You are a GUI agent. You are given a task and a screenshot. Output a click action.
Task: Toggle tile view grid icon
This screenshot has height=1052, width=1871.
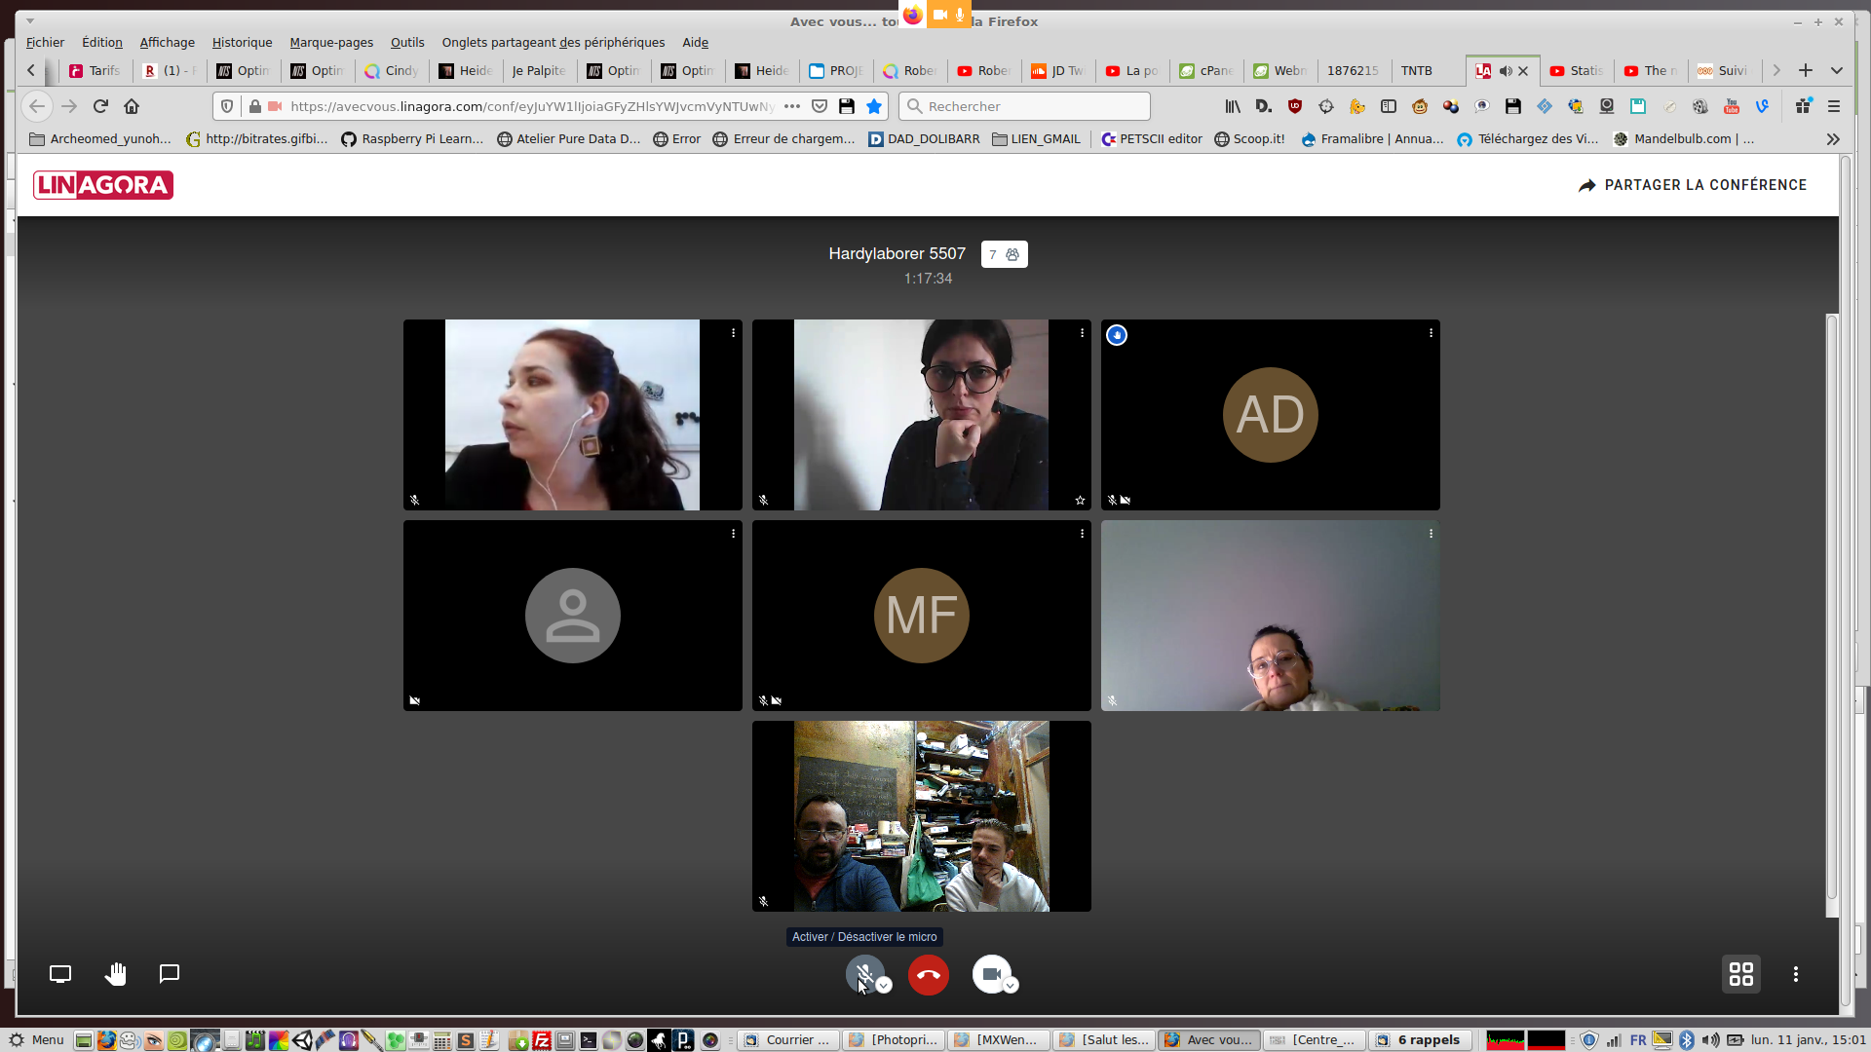1740,974
